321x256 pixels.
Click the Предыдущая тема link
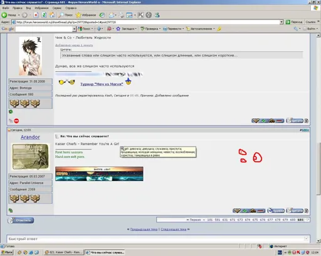[144, 229]
